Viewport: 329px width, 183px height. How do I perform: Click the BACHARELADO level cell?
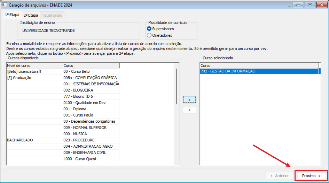point(35,140)
